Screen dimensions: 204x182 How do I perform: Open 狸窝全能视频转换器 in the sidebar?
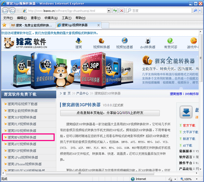click(x=22, y=111)
